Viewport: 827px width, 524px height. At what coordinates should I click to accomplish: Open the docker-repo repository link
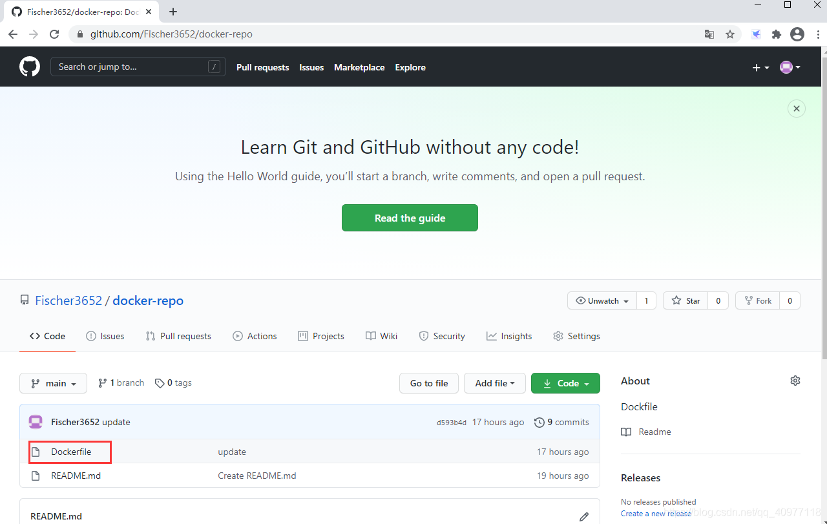[148, 300]
